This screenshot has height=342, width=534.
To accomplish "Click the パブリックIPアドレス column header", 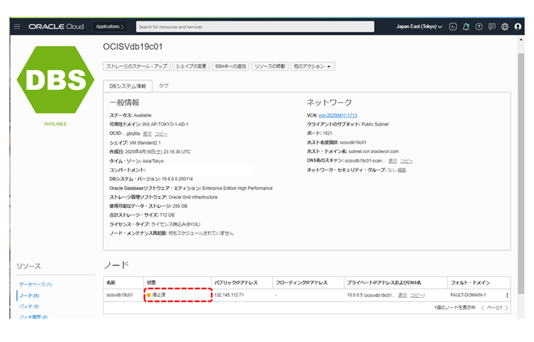I will (x=236, y=283).
